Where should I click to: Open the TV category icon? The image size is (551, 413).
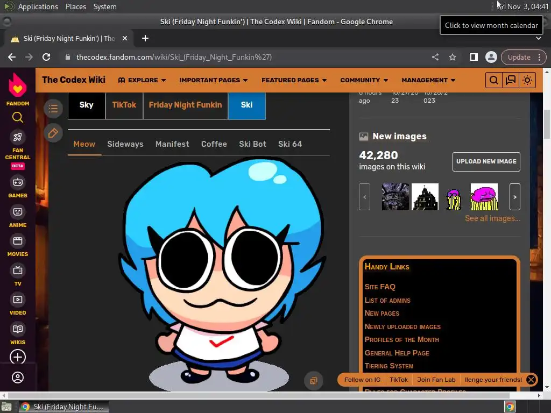18,270
